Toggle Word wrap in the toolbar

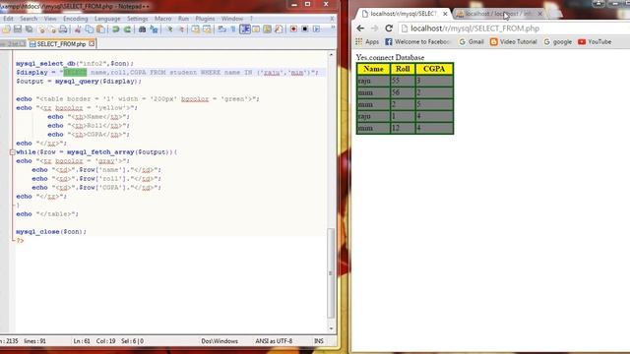pyautogui.click(x=221, y=29)
